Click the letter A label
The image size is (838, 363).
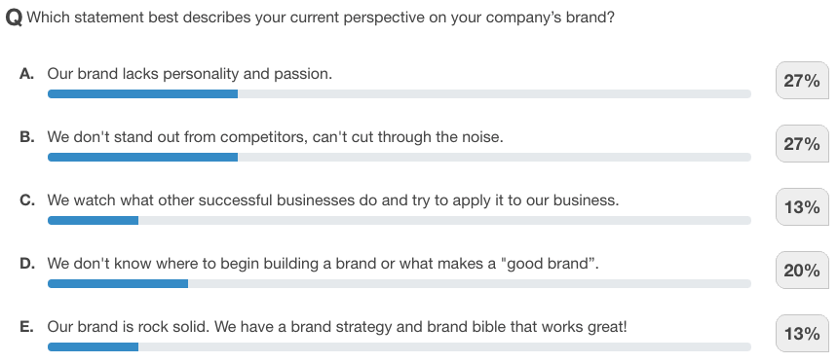(x=26, y=74)
